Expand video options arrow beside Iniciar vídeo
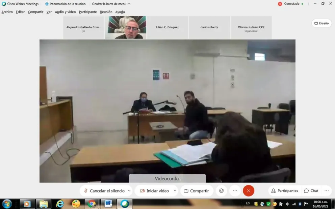Image resolution: width=335 pixels, height=209 pixels. tap(175, 191)
